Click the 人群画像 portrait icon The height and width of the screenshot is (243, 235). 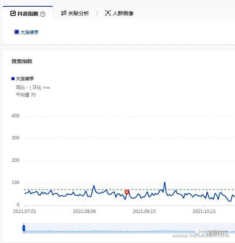(x=108, y=13)
